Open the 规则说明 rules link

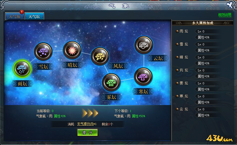click(224, 15)
